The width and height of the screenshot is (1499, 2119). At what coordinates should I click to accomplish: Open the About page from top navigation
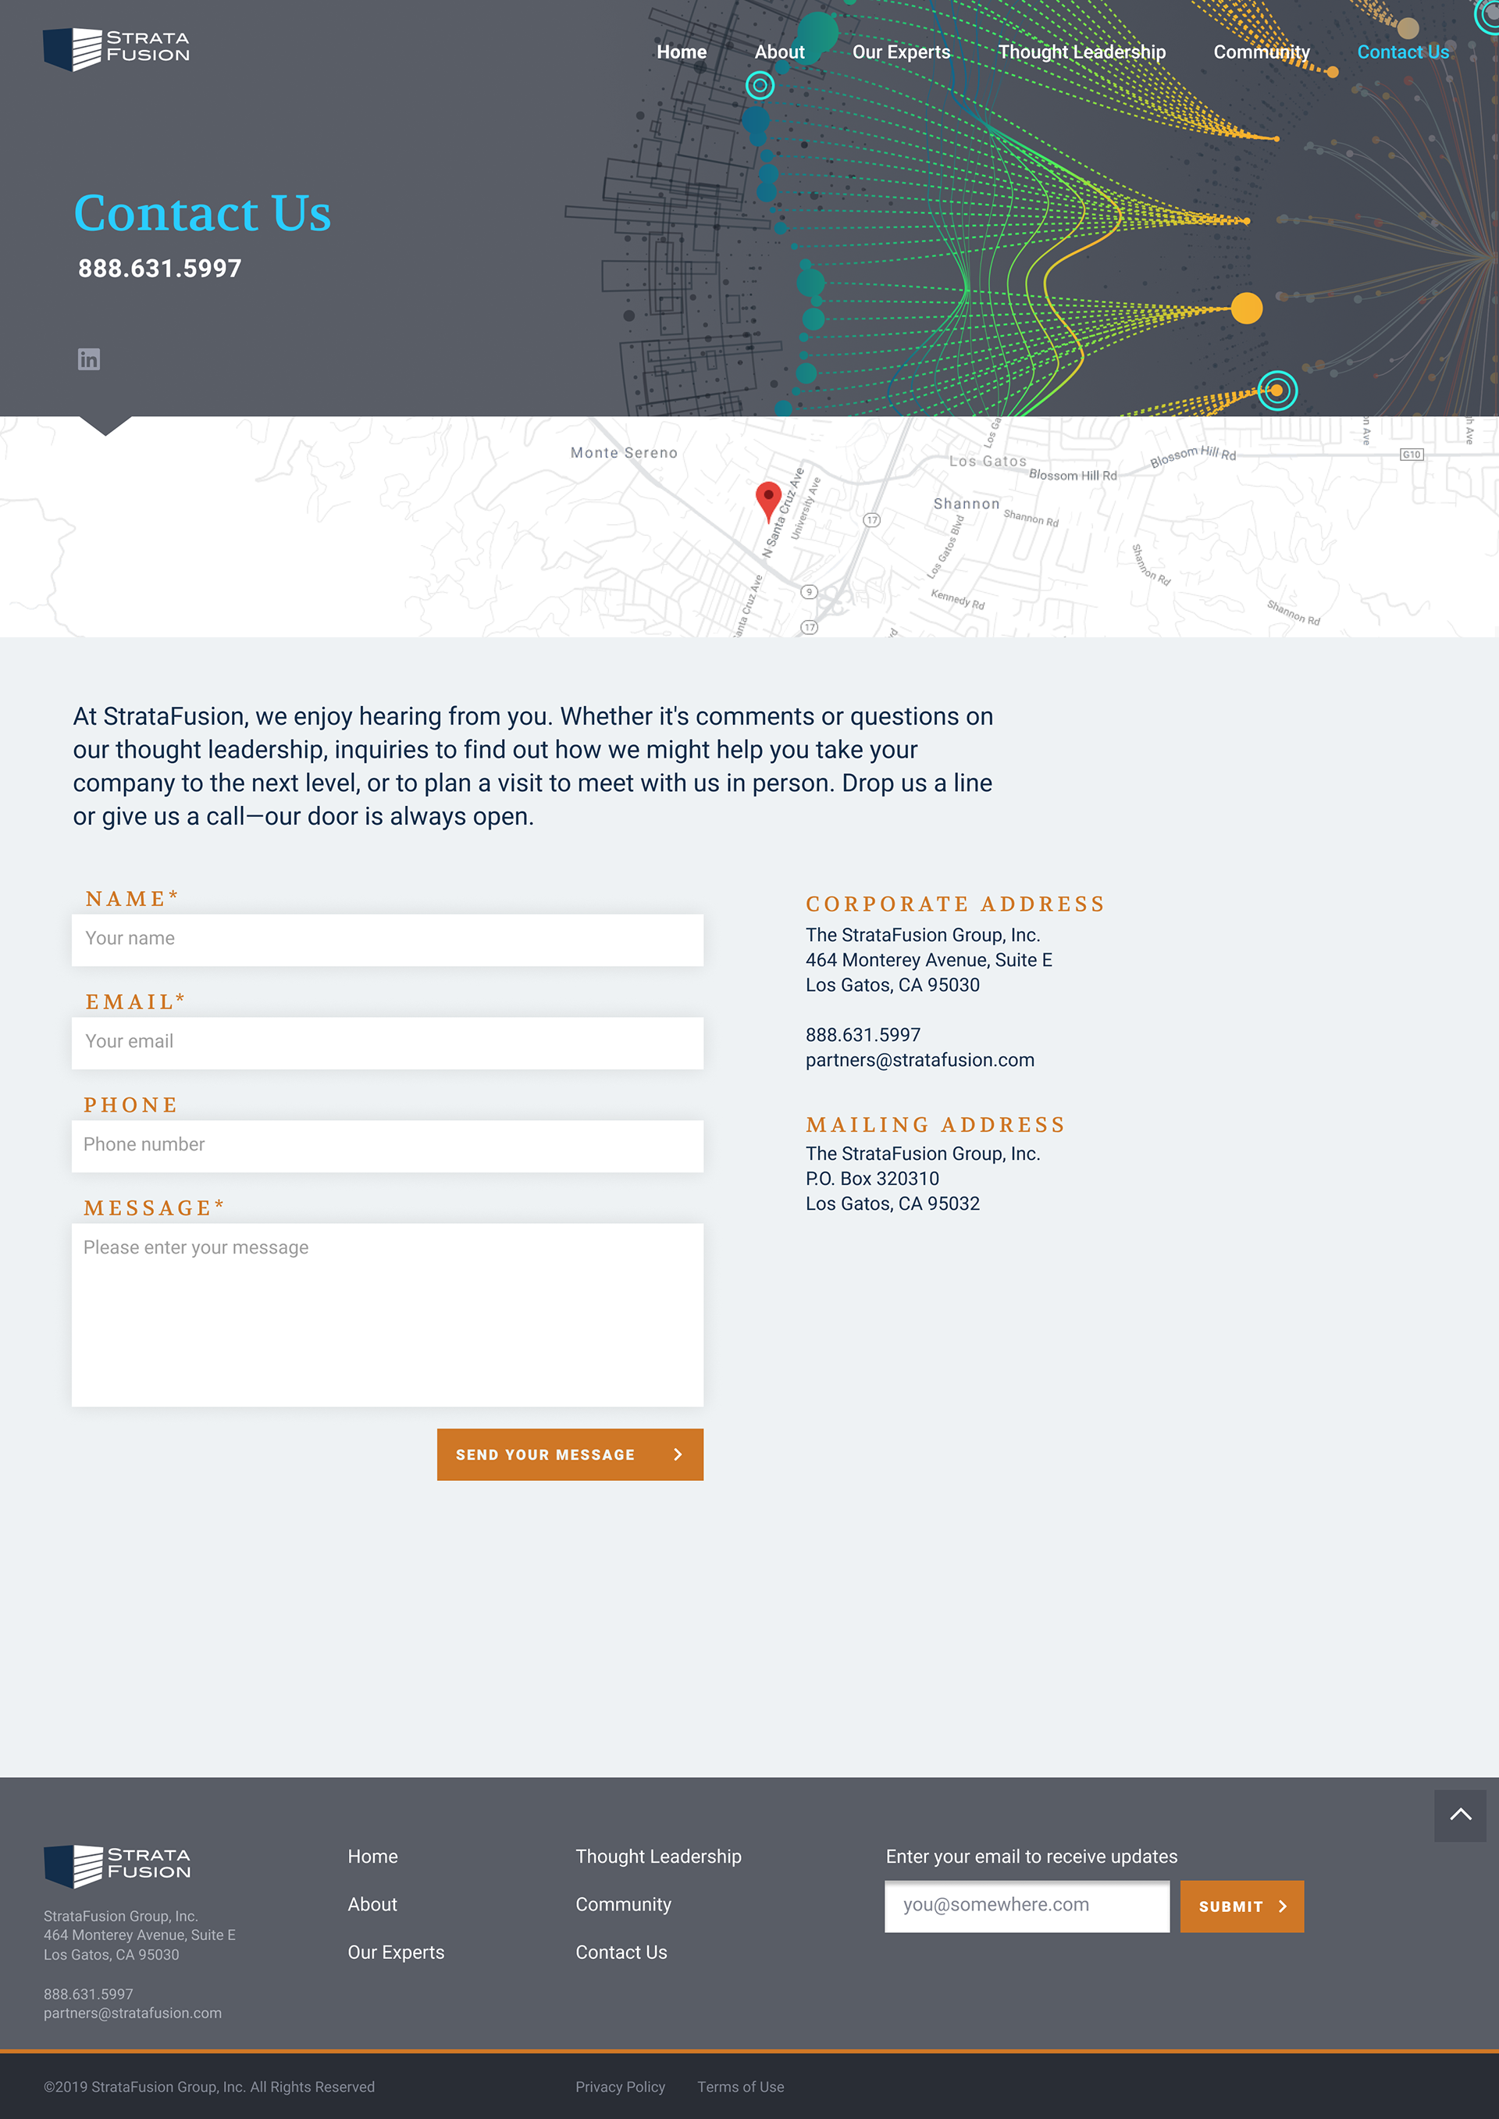pos(779,52)
